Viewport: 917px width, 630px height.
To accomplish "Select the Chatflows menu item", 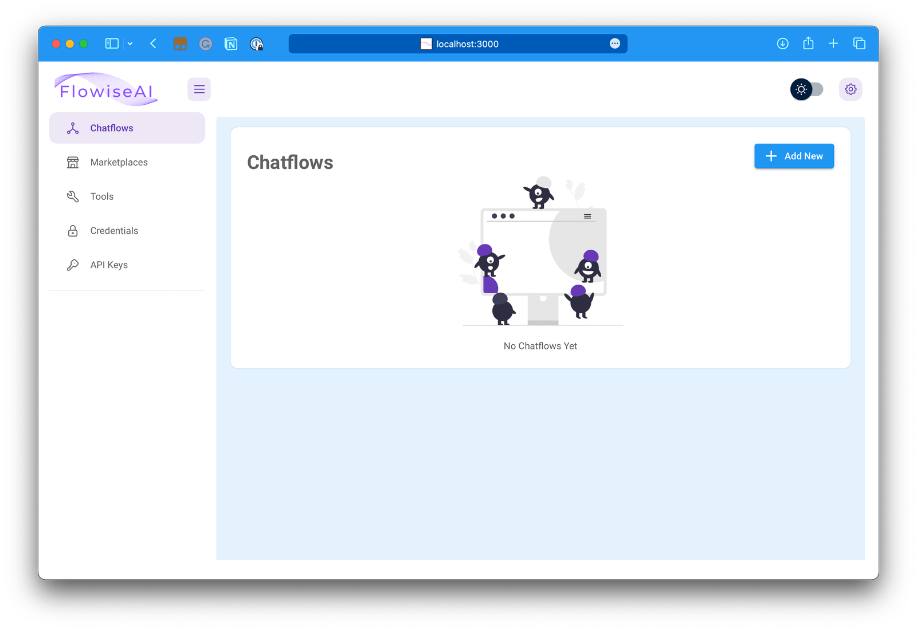I will tap(111, 128).
